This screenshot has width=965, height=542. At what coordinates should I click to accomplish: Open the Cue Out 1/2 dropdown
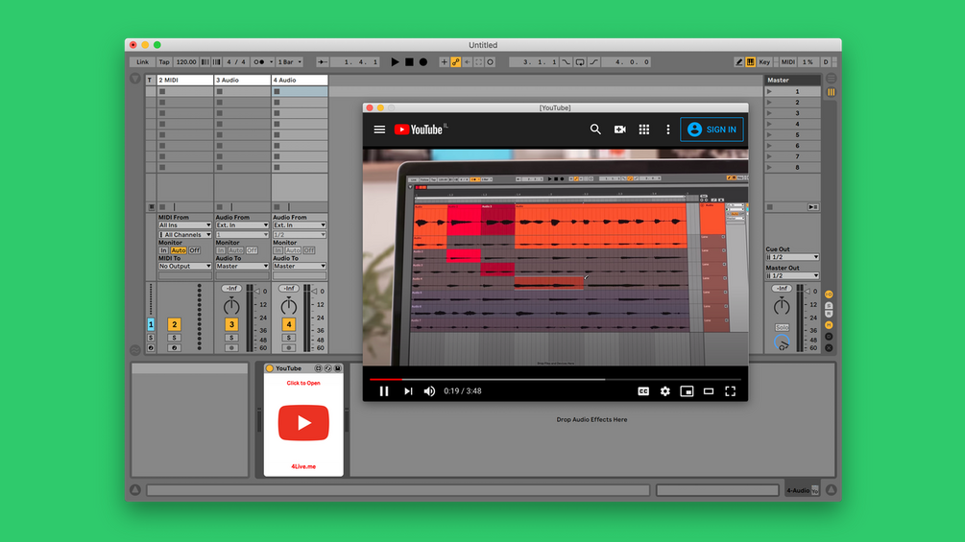[x=792, y=257]
